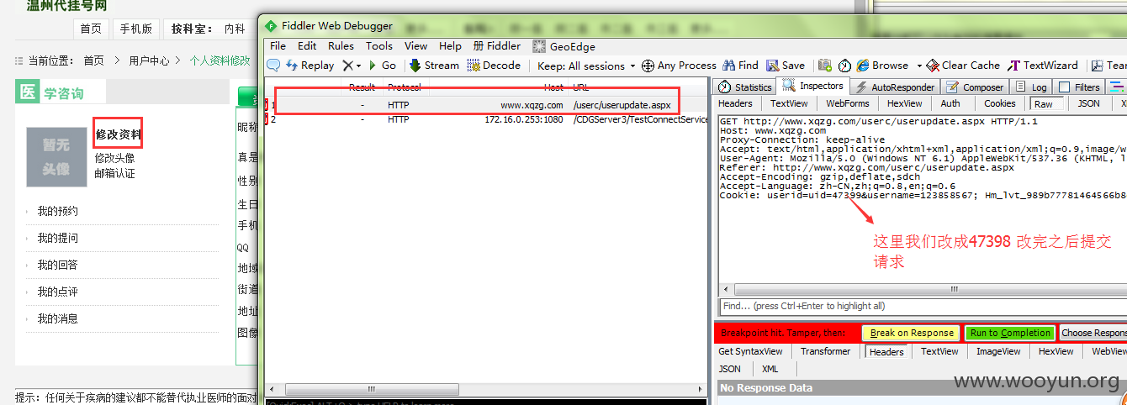Select response ImageView tab
The image size is (1127, 405).
pos(998,351)
